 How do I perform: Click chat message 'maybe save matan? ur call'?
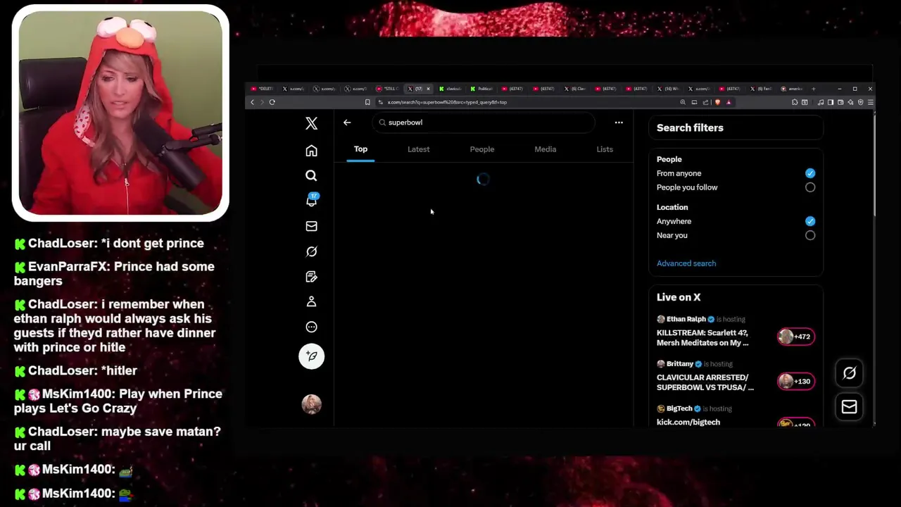point(117,439)
